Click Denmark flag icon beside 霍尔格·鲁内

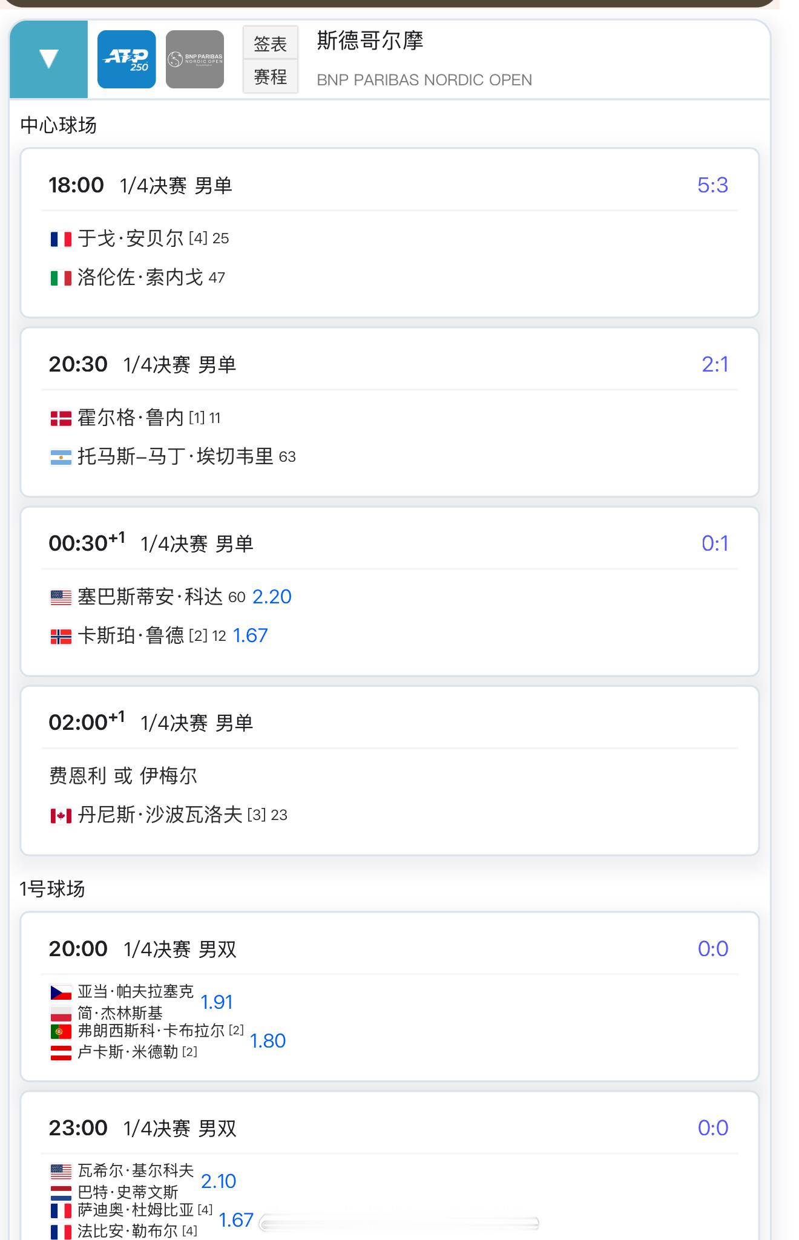coord(61,418)
